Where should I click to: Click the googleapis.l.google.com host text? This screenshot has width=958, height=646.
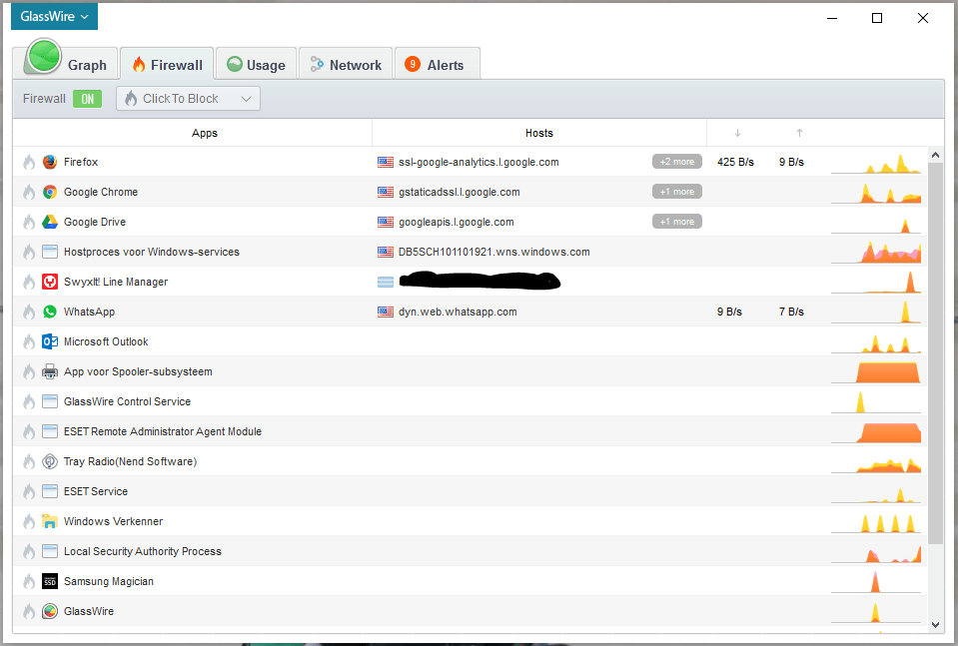(457, 222)
